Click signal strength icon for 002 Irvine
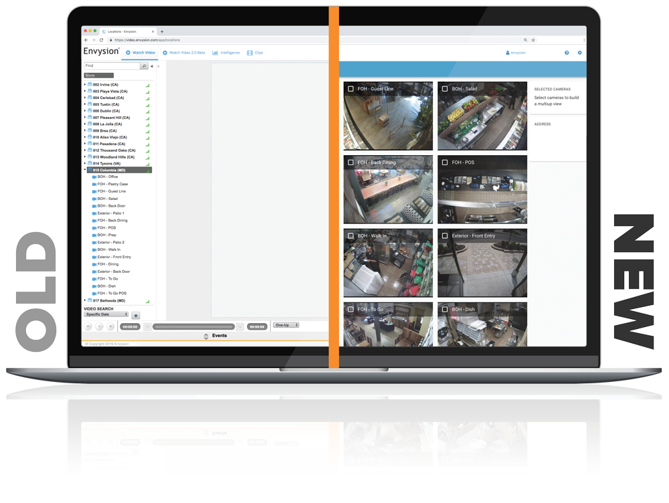The image size is (669, 503). 148,86
